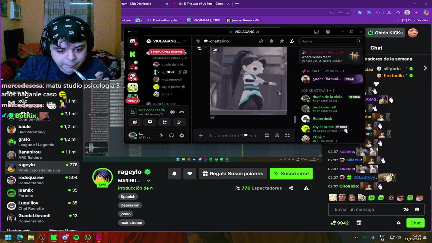
Task: Click the Suscribirse button
Action: 291,173
